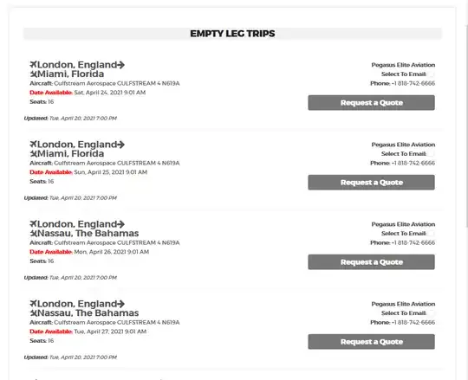The image size is (468, 380).
Task: Click arrival plane icon beside first Nassau, The Bahamas
Action: [34, 234]
